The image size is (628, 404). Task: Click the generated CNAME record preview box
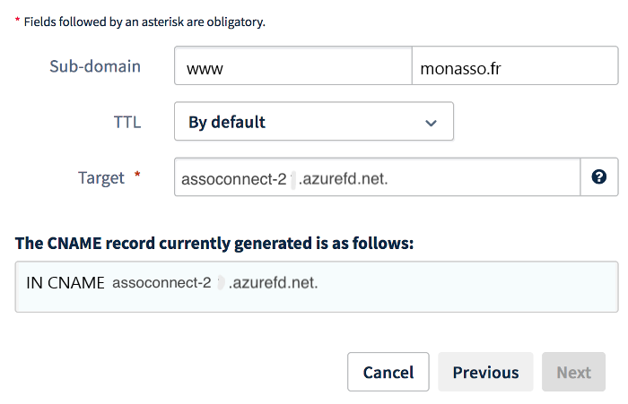coord(317,287)
